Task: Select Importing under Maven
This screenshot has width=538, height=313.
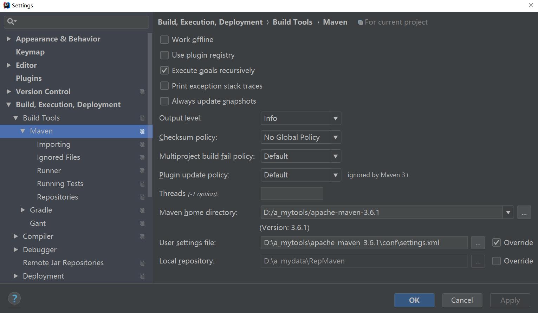Action: click(54, 144)
